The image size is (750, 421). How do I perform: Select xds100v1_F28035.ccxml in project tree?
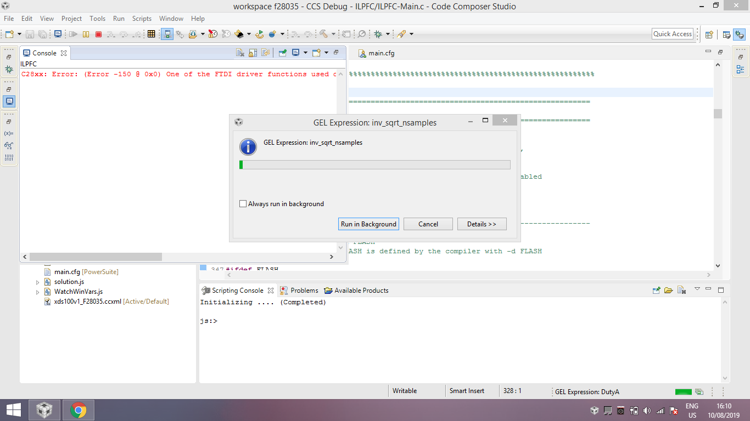coord(107,301)
